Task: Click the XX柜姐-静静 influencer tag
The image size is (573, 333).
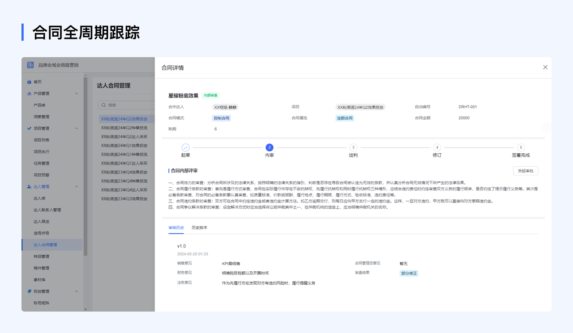Action: click(226, 107)
